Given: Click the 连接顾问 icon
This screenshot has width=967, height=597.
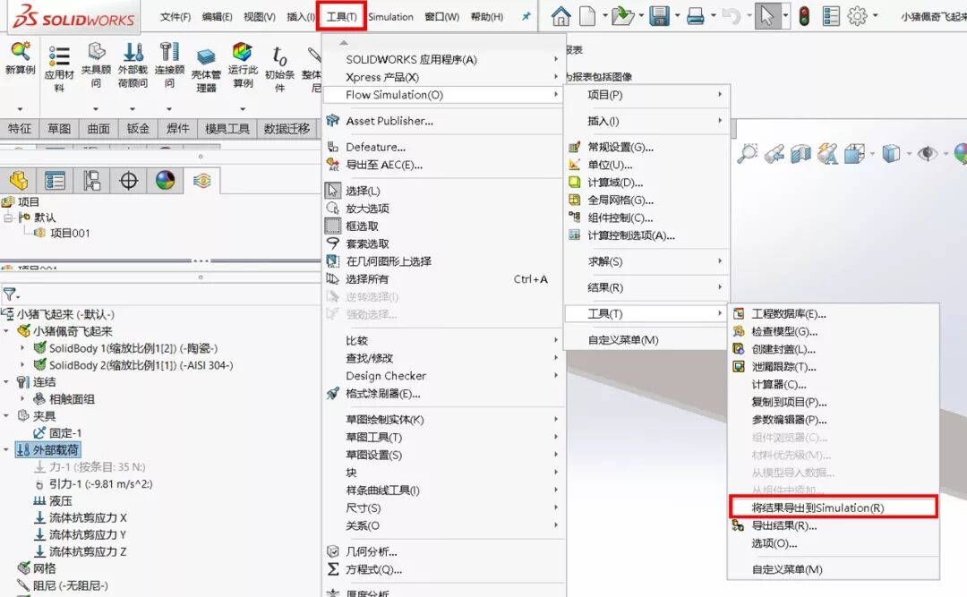Looking at the screenshot, I should [169, 64].
